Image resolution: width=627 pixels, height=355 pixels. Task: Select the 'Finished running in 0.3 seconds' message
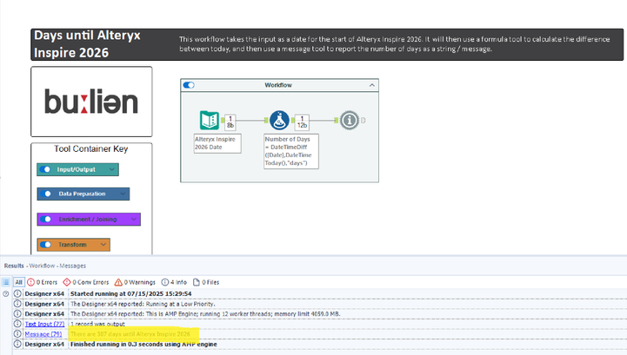click(143, 344)
